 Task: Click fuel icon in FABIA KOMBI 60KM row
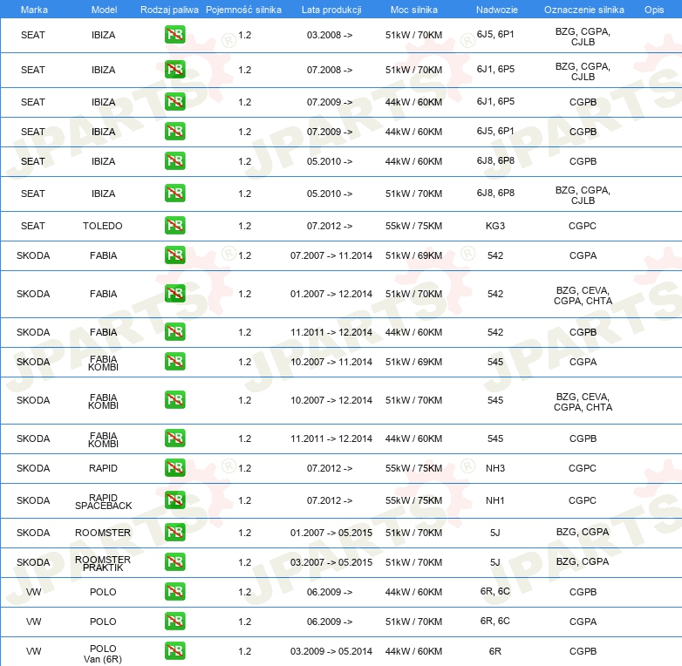(174, 438)
